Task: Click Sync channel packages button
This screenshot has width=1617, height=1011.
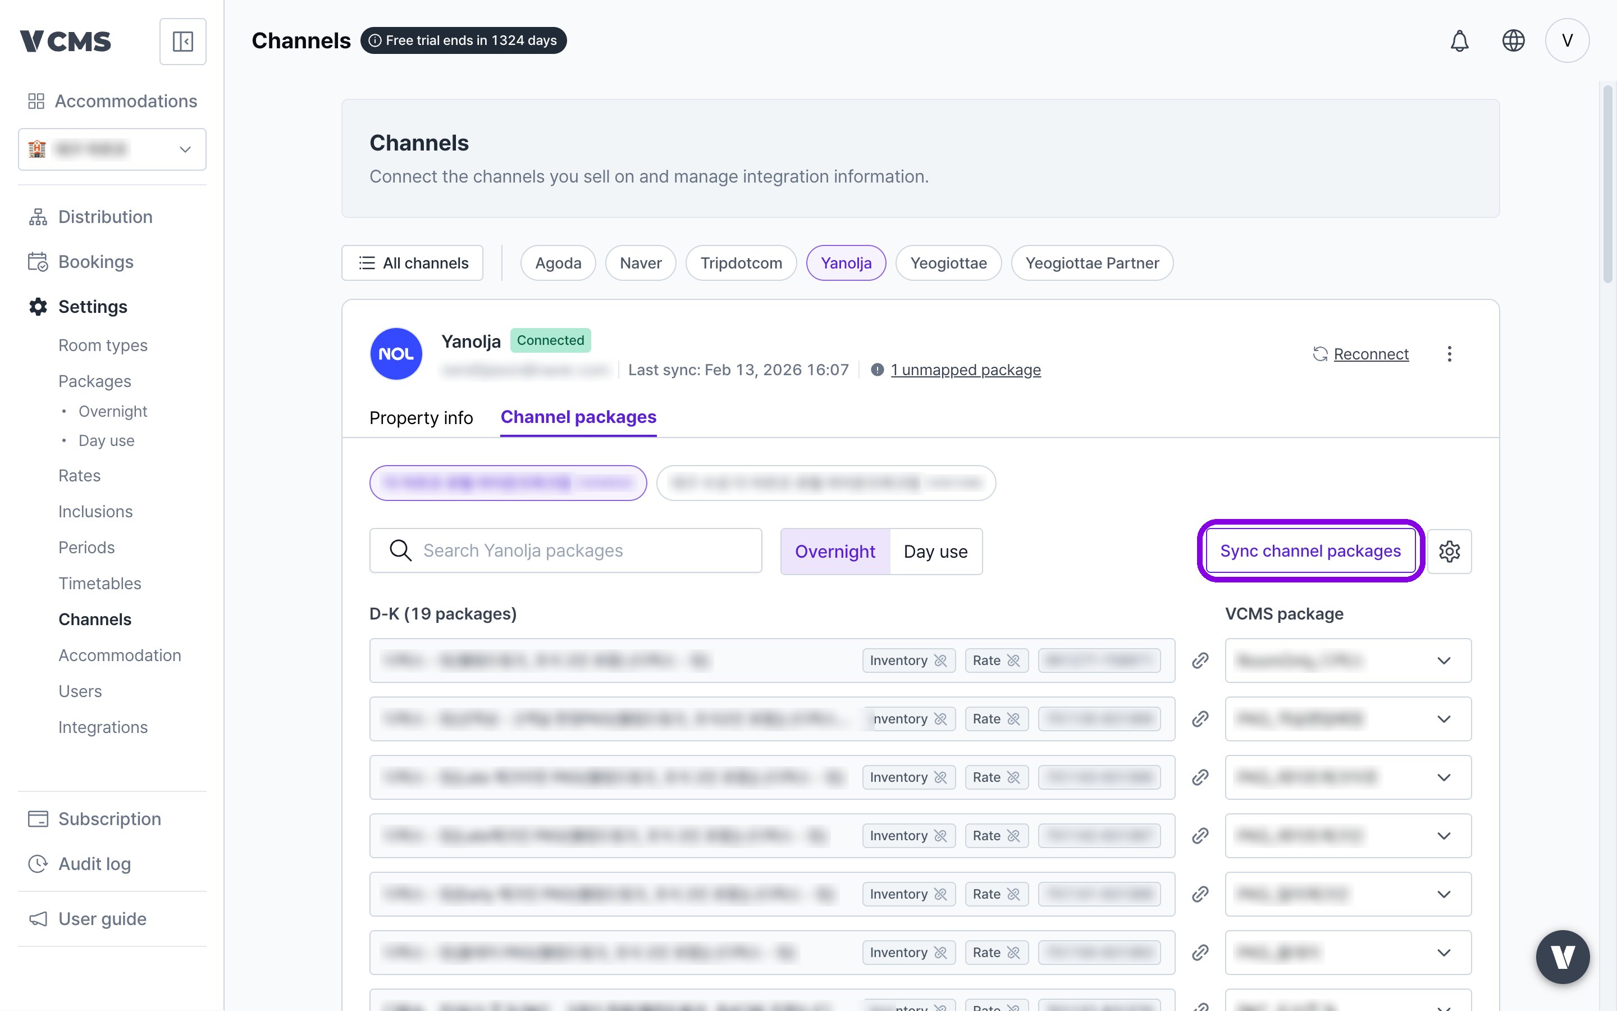Action: (x=1310, y=551)
